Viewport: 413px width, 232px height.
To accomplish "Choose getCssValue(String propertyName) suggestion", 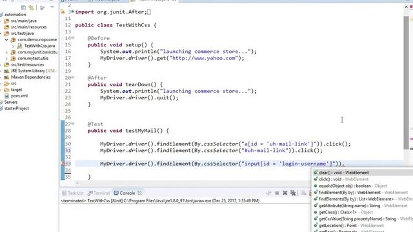I will (363, 219).
